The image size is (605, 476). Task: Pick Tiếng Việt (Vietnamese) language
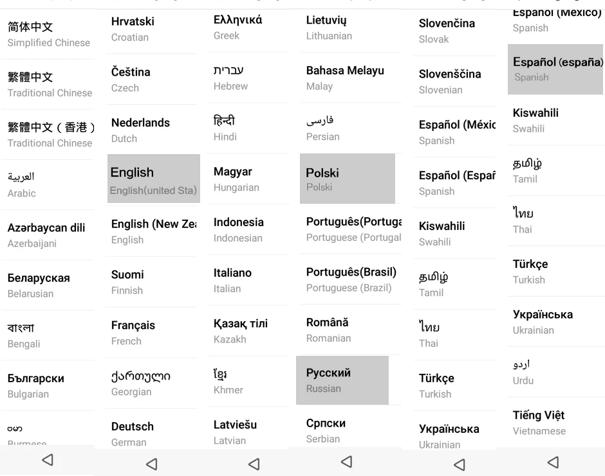coord(556,423)
